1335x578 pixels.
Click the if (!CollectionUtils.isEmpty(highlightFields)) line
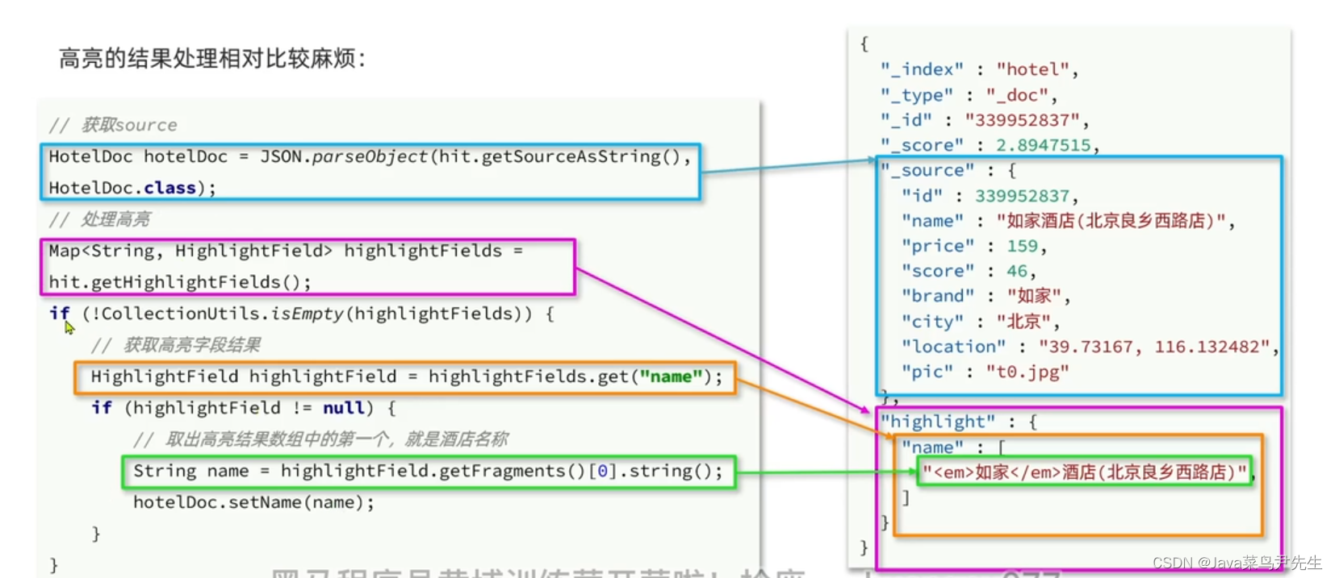coord(302,314)
